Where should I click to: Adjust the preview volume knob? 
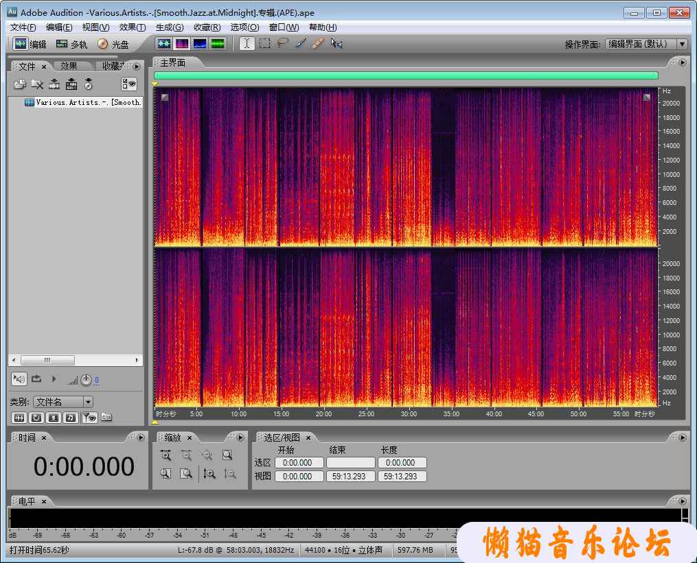click(x=87, y=380)
